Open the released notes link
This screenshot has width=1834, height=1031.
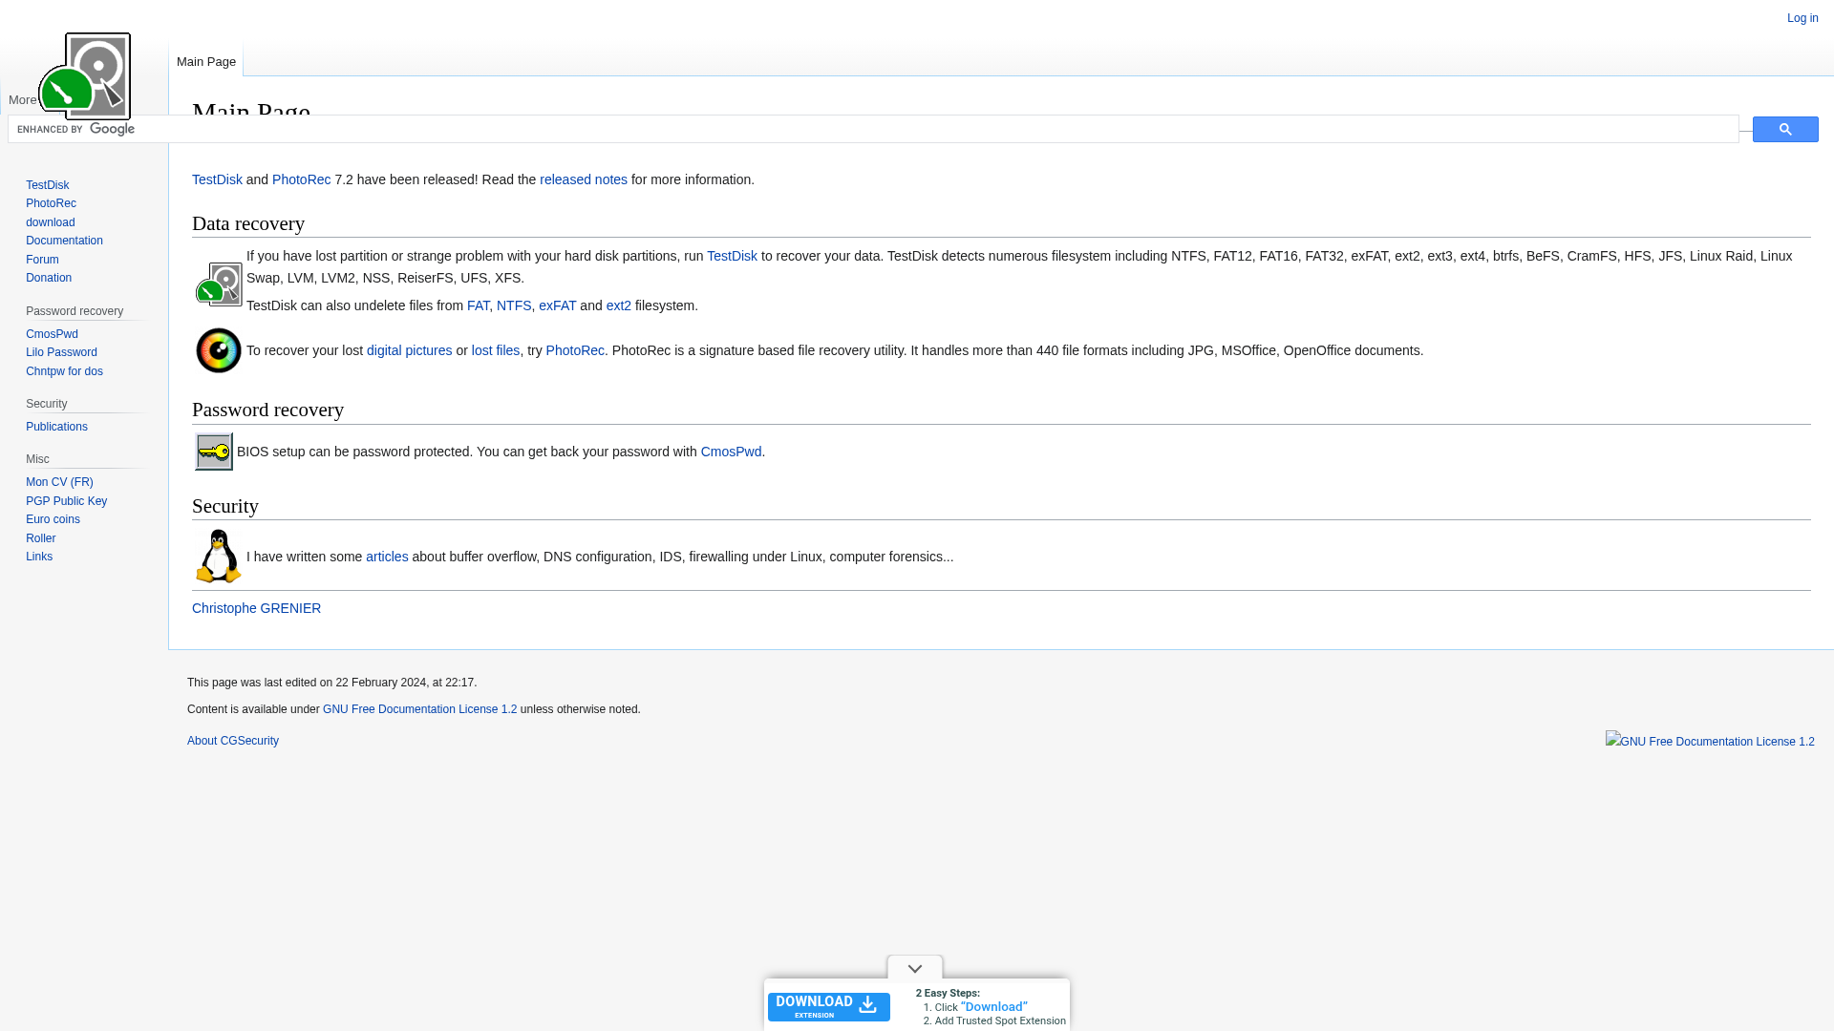pos(583,179)
